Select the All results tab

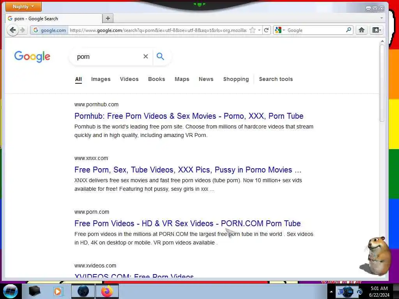78,79
